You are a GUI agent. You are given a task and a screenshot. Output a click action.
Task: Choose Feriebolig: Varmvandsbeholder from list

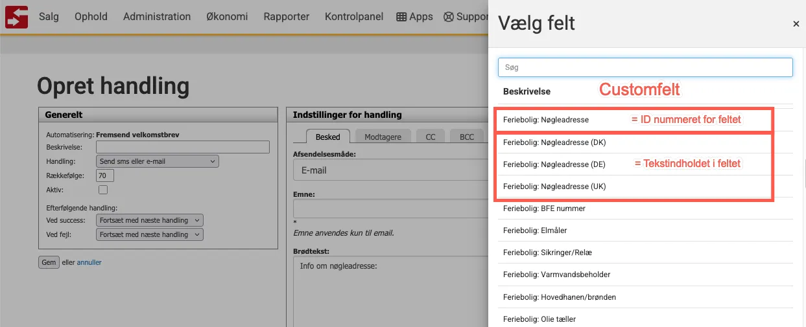(x=556, y=275)
